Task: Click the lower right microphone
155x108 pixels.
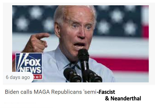Action: pos(93,76)
